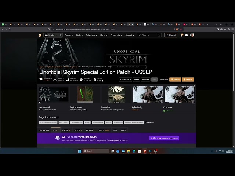Click the Brave browser taskbar icon

(x=145, y=151)
